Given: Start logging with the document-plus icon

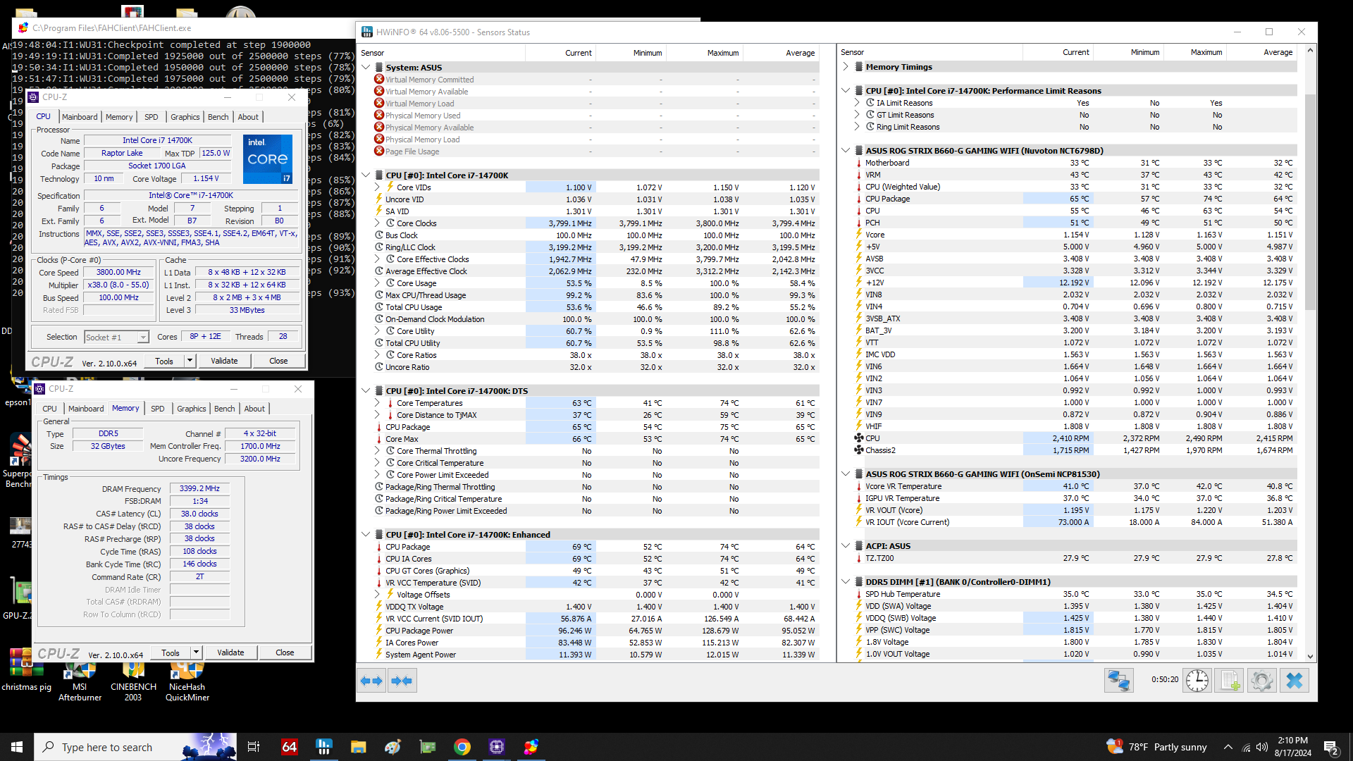Looking at the screenshot, I should 1230,681.
